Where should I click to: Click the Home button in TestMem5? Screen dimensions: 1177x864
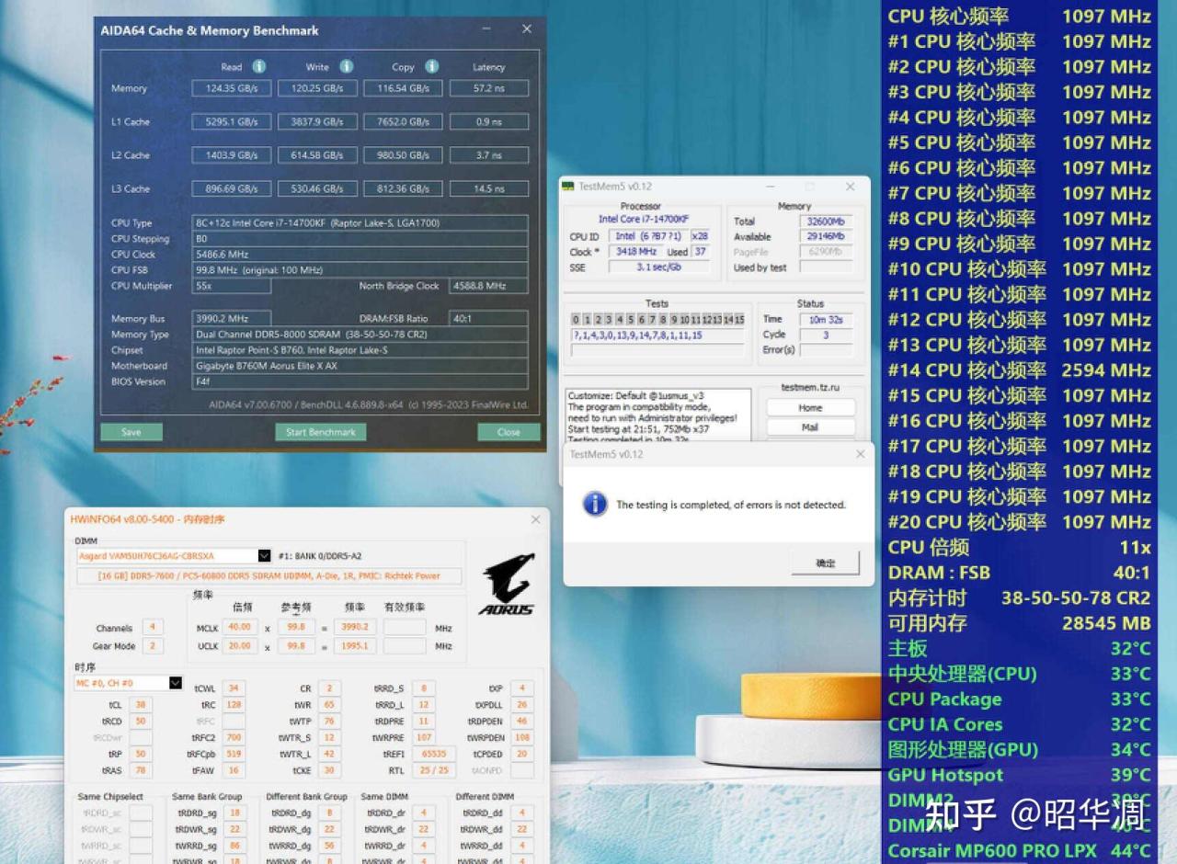coord(810,408)
